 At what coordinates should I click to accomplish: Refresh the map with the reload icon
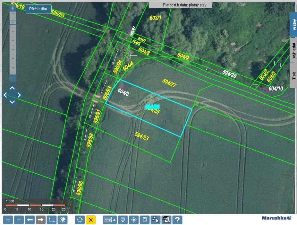80,220
